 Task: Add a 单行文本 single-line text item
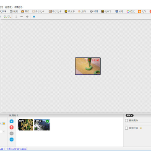tap(55, 11)
